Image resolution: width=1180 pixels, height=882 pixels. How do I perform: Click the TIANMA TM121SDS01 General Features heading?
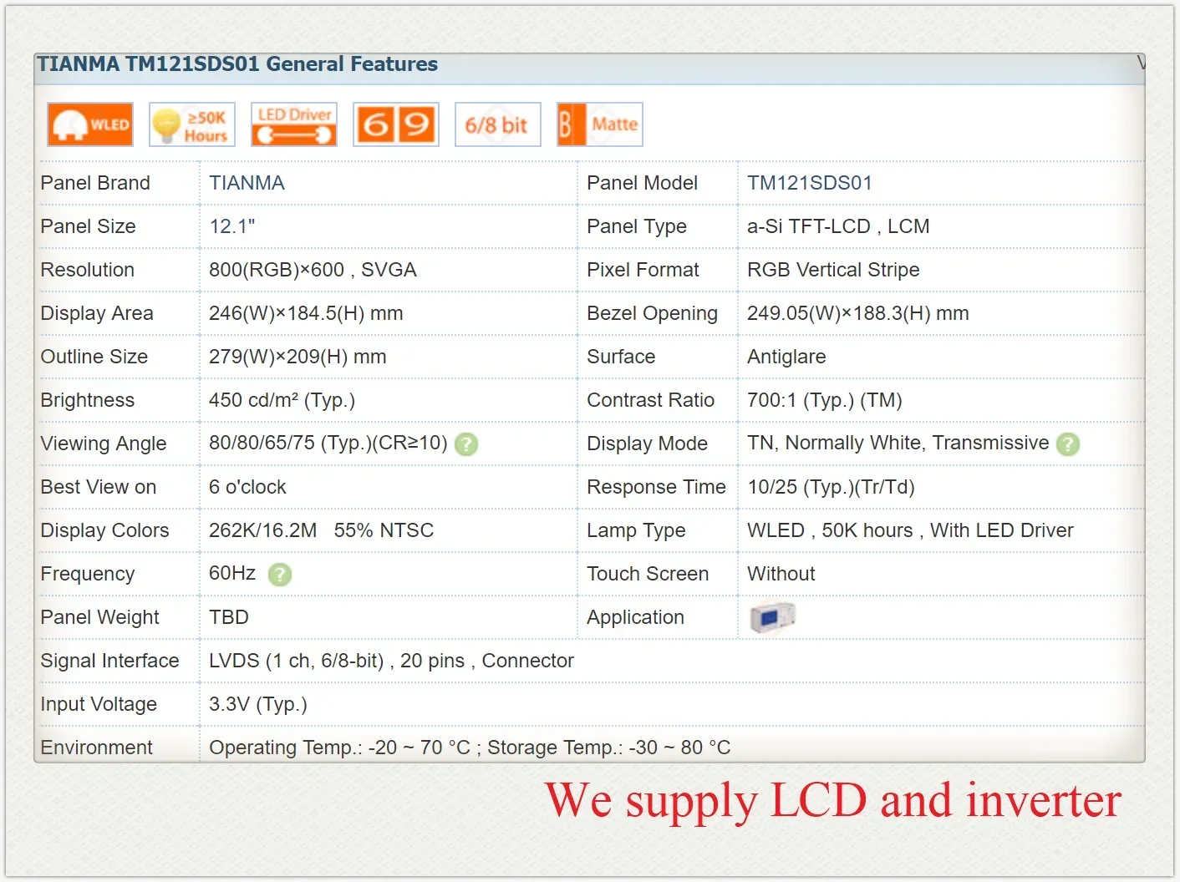pos(237,64)
